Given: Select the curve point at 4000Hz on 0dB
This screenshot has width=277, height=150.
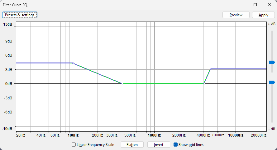Looking at the screenshot, I should pos(204,83).
